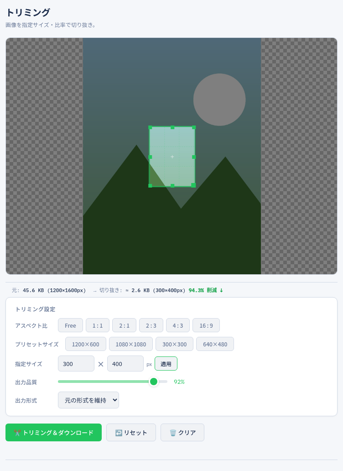This screenshot has height=471, width=343.
Task: Click the crop box bottom-left corner handle
Action: click(x=150, y=186)
